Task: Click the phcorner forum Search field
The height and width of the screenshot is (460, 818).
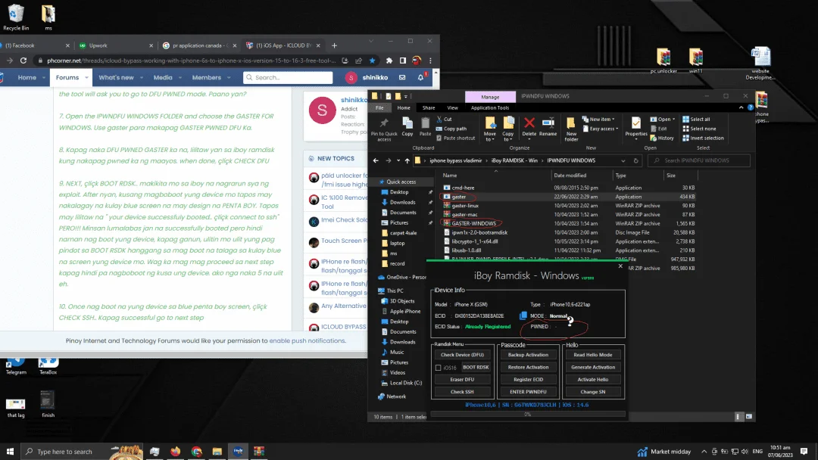Action: 288,77
